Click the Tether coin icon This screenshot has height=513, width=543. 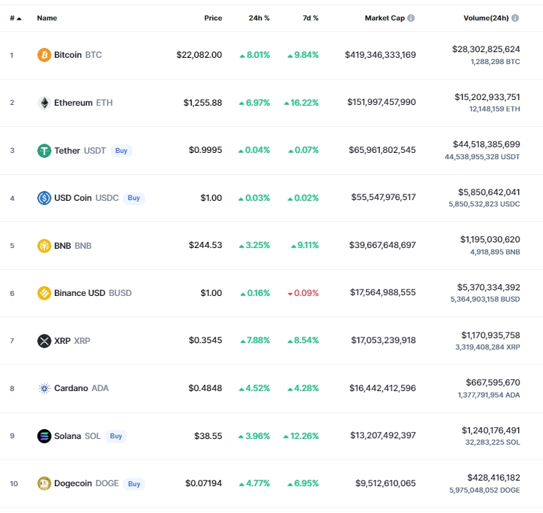[44, 150]
